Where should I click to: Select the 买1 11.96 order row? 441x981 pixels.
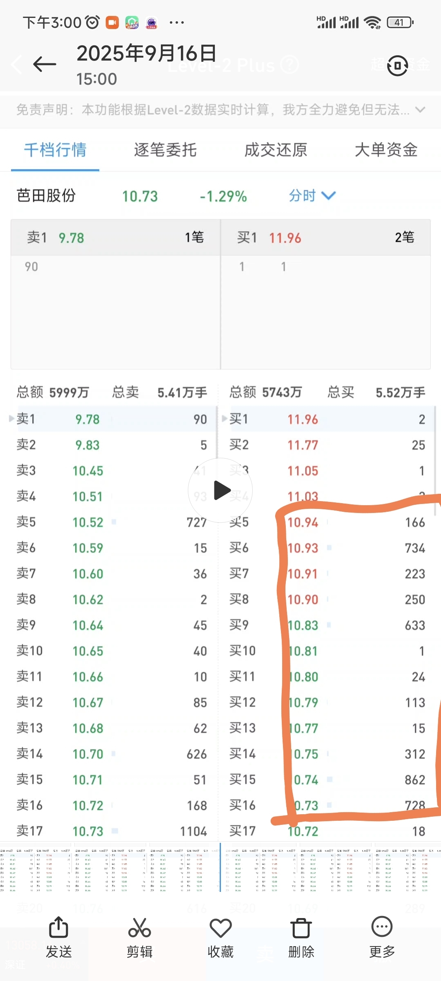[x=327, y=419]
